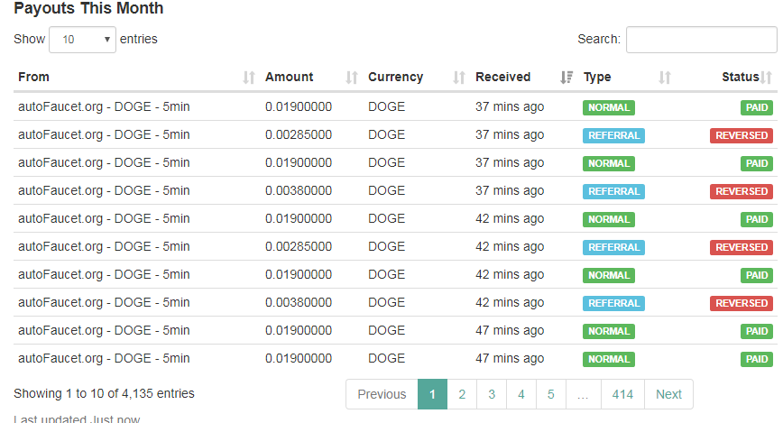Go to the Previous page
783x423 pixels.
click(x=382, y=394)
